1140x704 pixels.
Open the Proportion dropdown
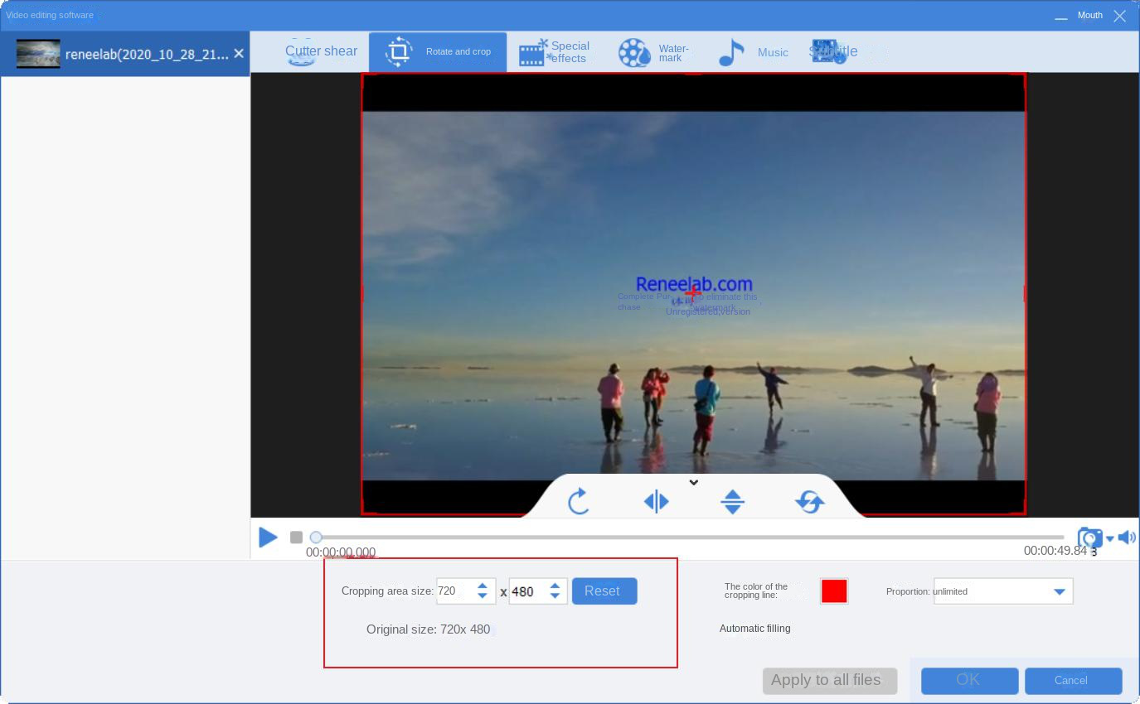1058,591
